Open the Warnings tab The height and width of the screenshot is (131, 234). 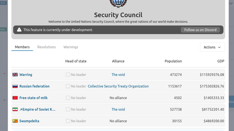pyautogui.click(x=71, y=47)
